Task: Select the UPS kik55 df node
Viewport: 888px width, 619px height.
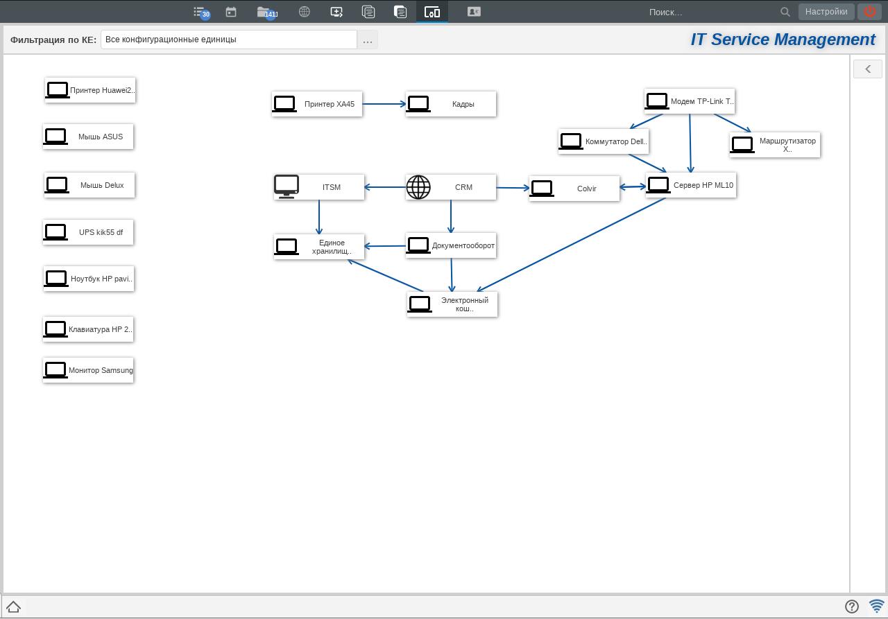Action: [88, 232]
